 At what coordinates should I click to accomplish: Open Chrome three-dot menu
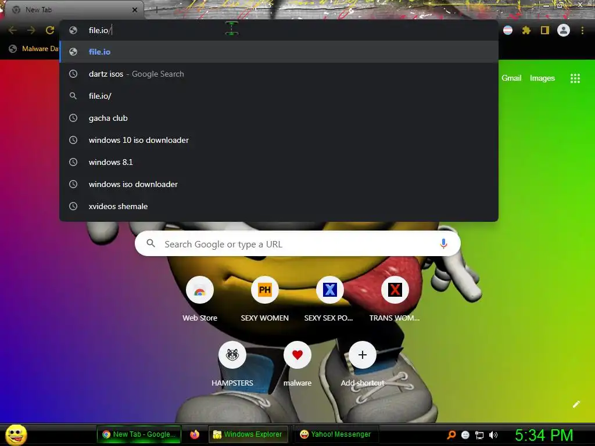[582, 30]
